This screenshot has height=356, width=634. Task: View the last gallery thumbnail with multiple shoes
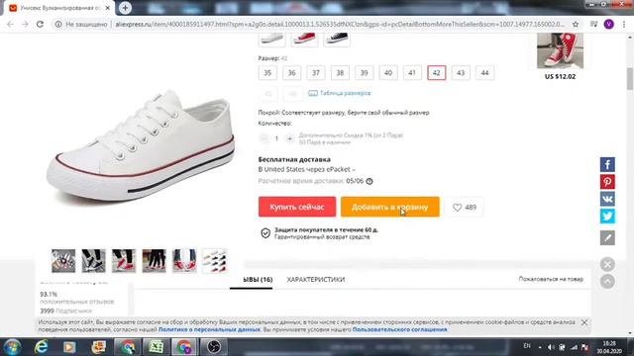tap(215, 261)
